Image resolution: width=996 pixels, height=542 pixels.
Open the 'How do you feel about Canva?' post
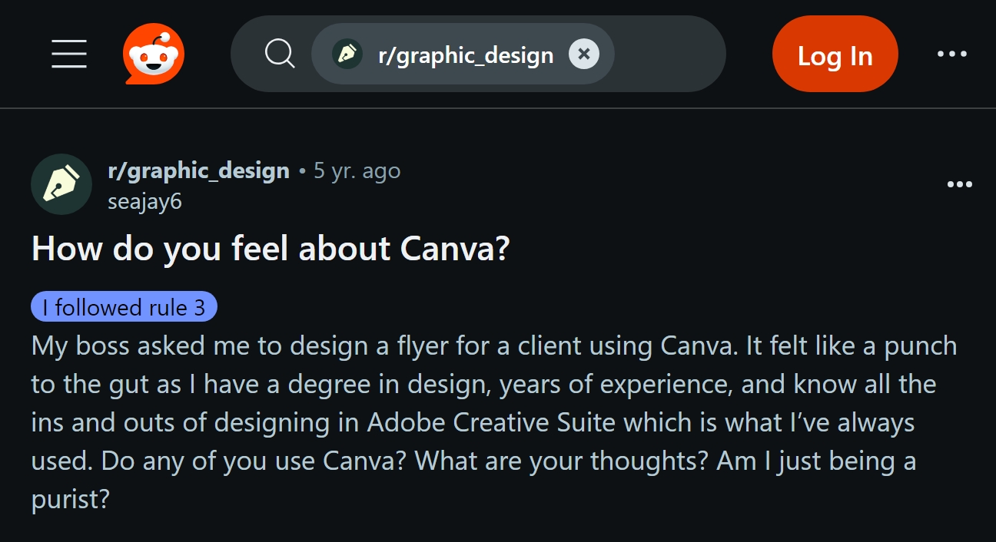pyautogui.click(x=271, y=249)
